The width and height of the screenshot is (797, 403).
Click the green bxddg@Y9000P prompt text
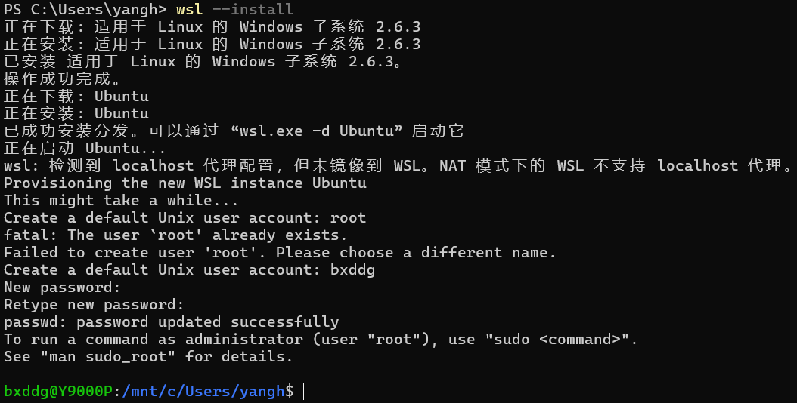58,391
